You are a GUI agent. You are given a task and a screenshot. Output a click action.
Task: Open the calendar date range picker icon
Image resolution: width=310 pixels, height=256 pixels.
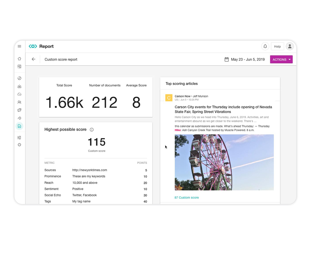tap(226, 59)
